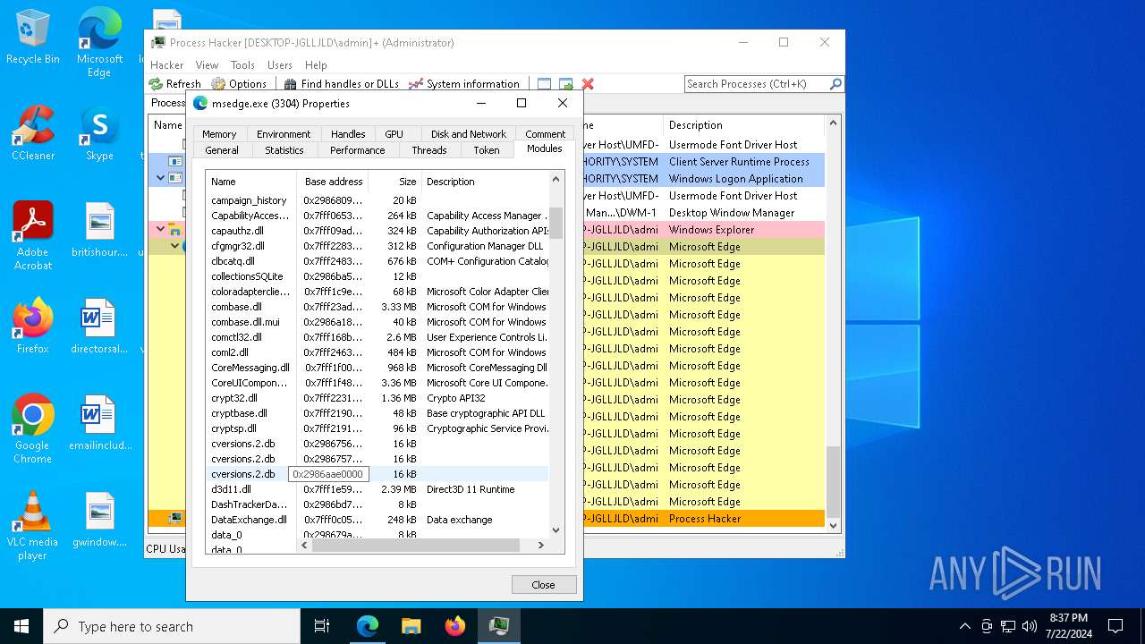
Task: Open directorsal Word document on desktop
Action: (99, 326)
